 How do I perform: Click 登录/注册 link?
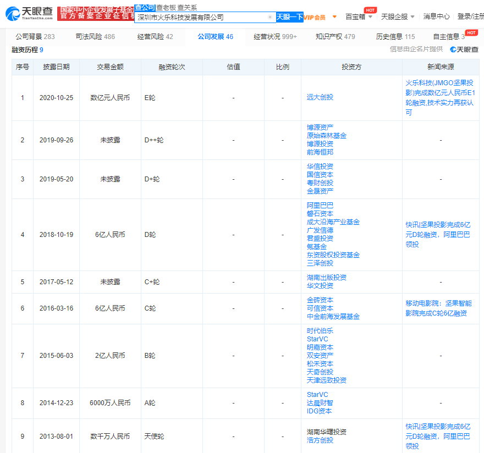(470, 16)
